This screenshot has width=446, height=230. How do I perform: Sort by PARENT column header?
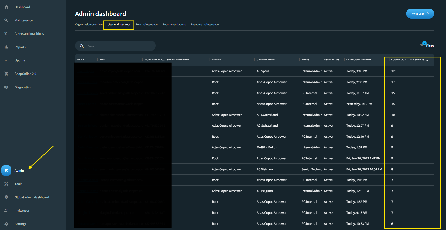coord(216,60)
